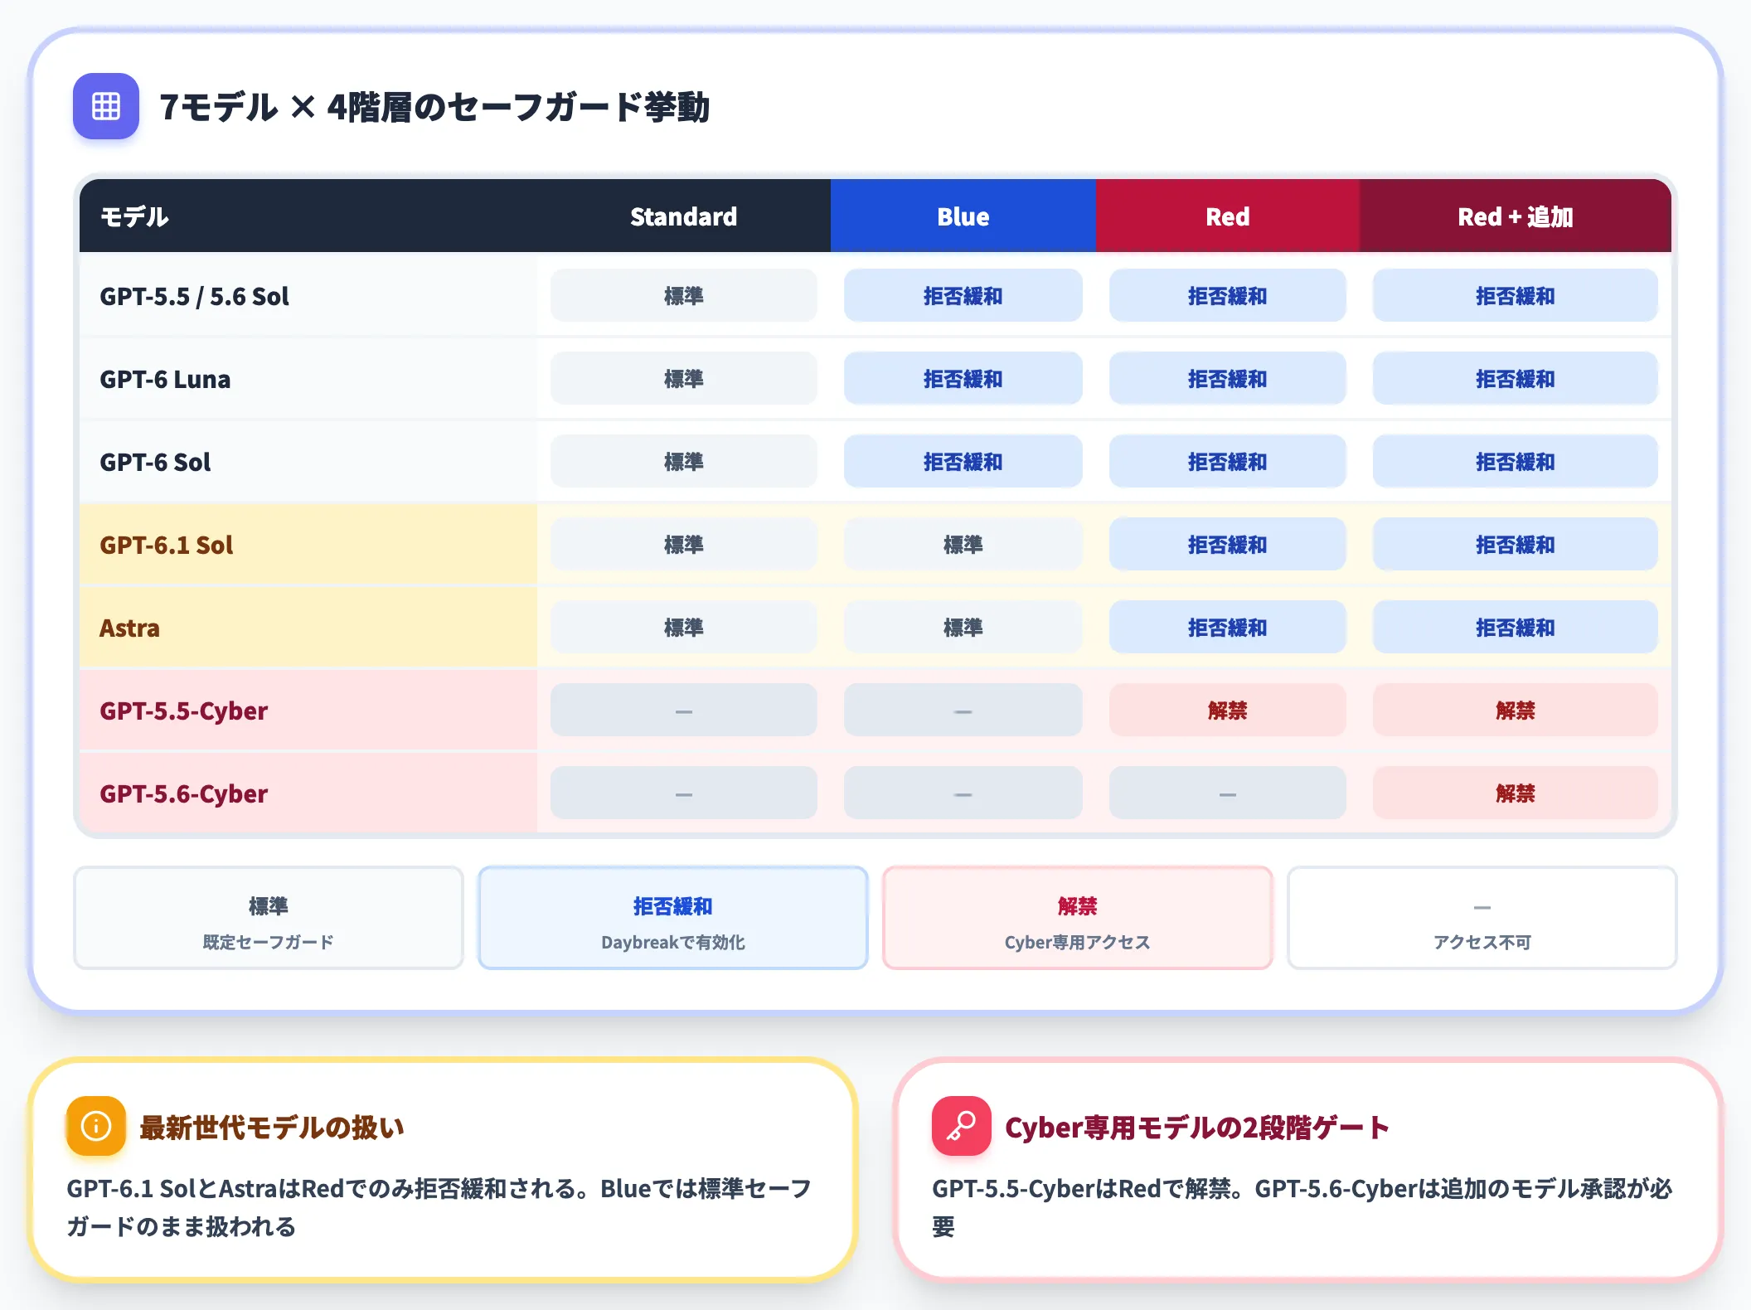Select the Red + 追加 column header
This screenshot has width=1751, height=1310.
point(1516,216)
